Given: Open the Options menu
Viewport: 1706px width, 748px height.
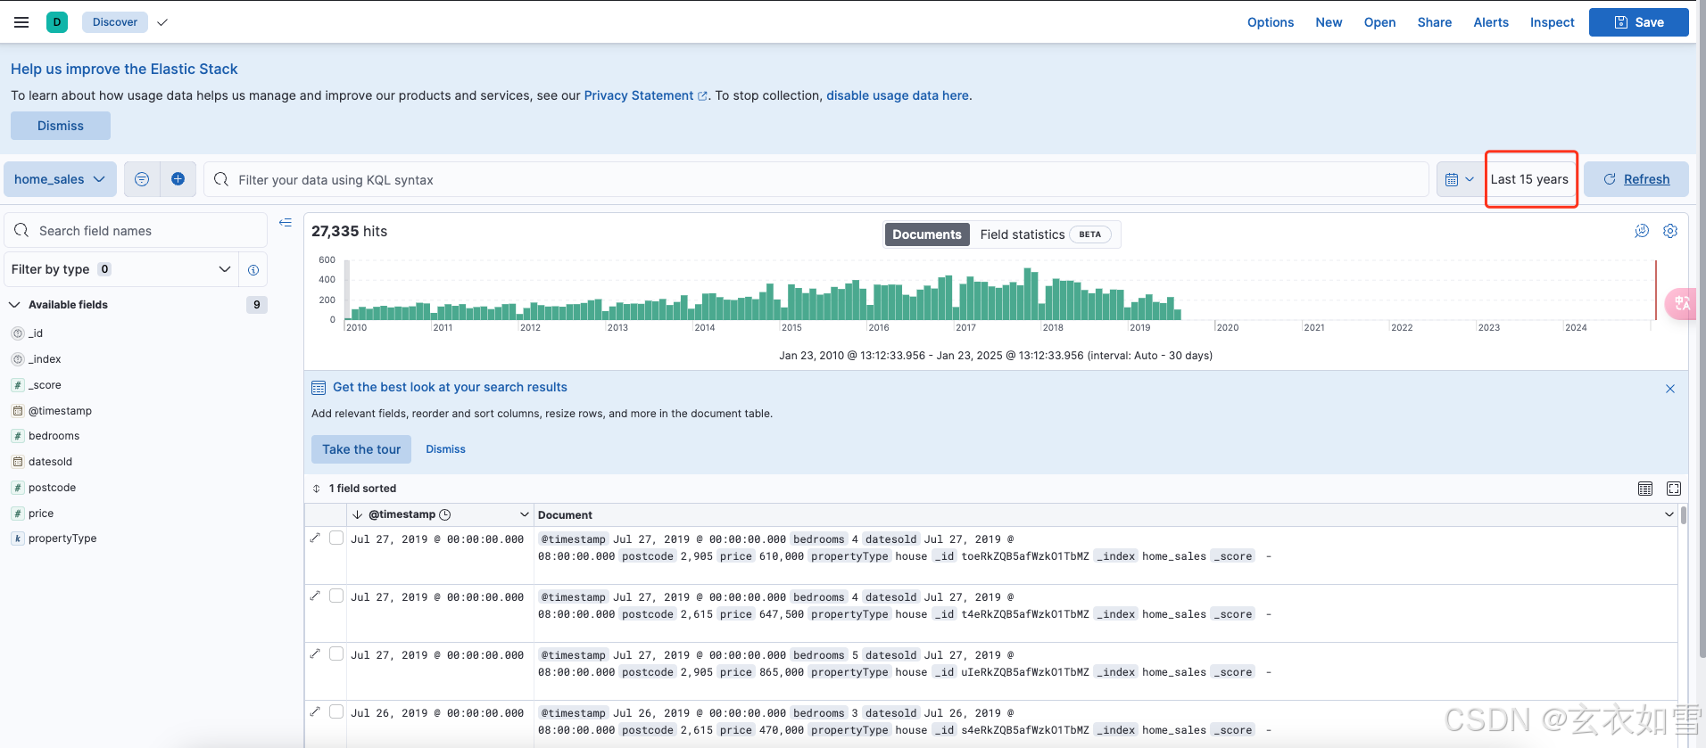Looking at the screenshot, I should tap(1271, 22).
